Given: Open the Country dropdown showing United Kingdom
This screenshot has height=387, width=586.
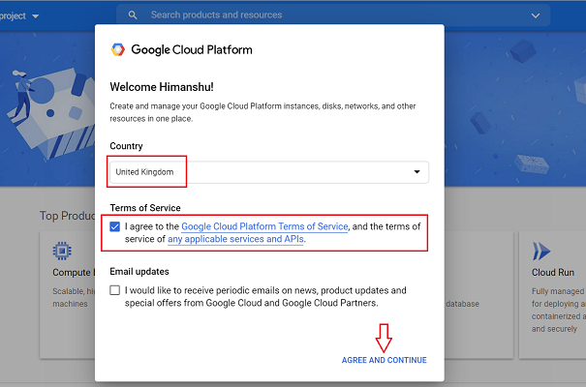Looking at the screenshot, I should pyautogui.click(x=269, y=172).
